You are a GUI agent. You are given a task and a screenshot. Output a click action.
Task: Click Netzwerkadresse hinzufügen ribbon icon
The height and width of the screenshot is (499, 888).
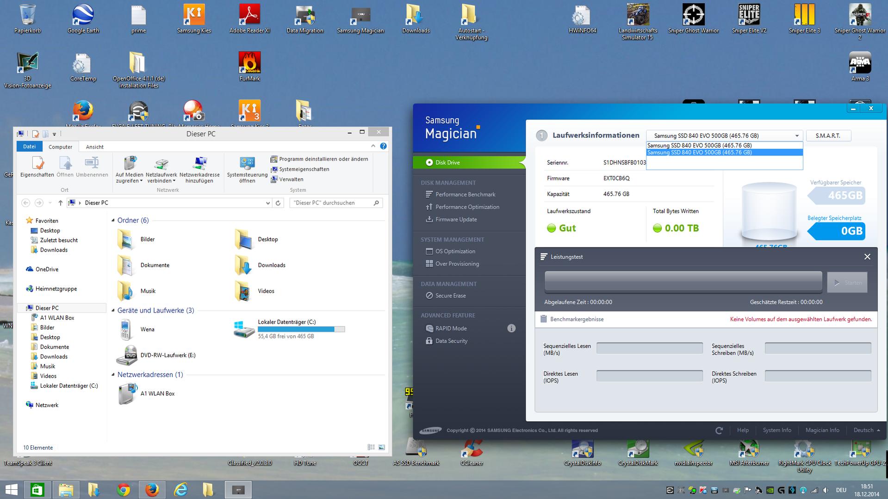(199, 170)
